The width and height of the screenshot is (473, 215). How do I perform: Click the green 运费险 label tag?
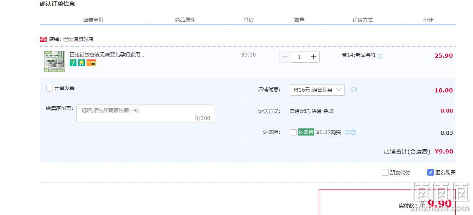coord(306,132)
